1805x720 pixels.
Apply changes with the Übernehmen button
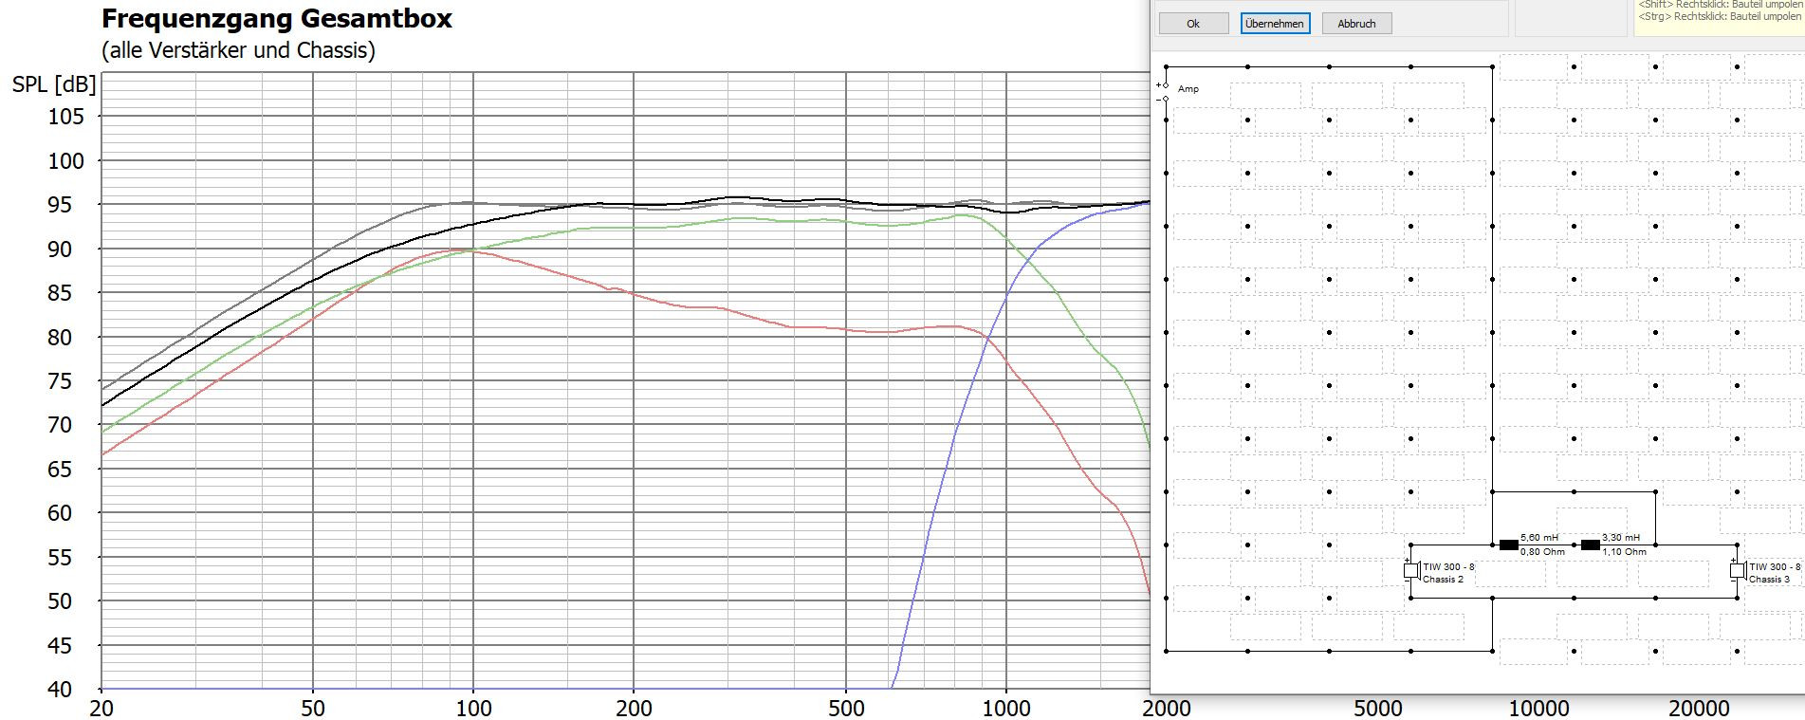[1275, 24]
